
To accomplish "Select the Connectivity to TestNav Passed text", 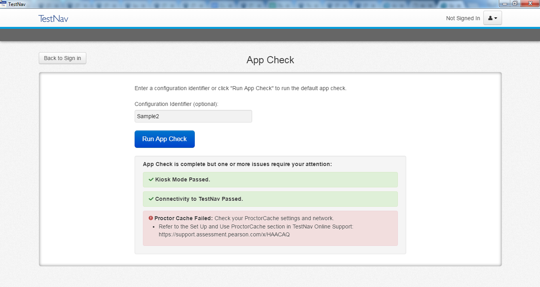I will 199,199.
